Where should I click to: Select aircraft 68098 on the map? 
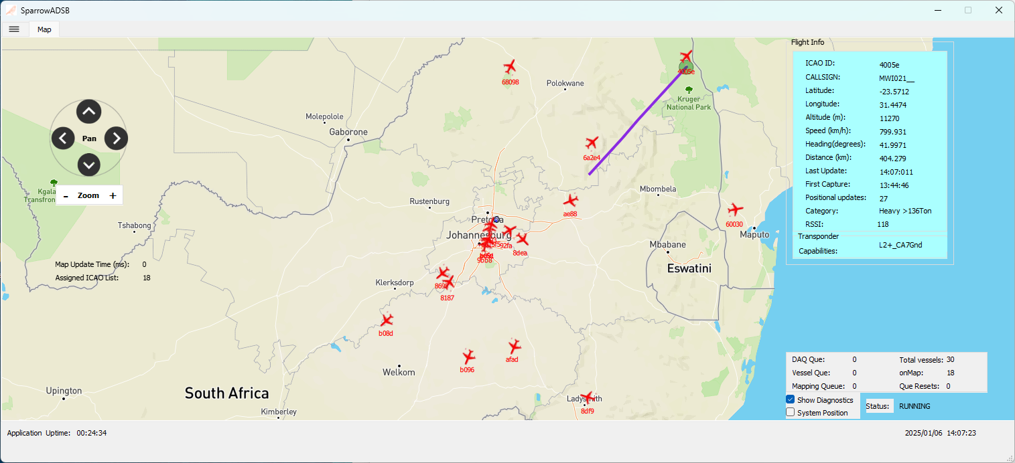pyautogui.click(x=510, y=67)
